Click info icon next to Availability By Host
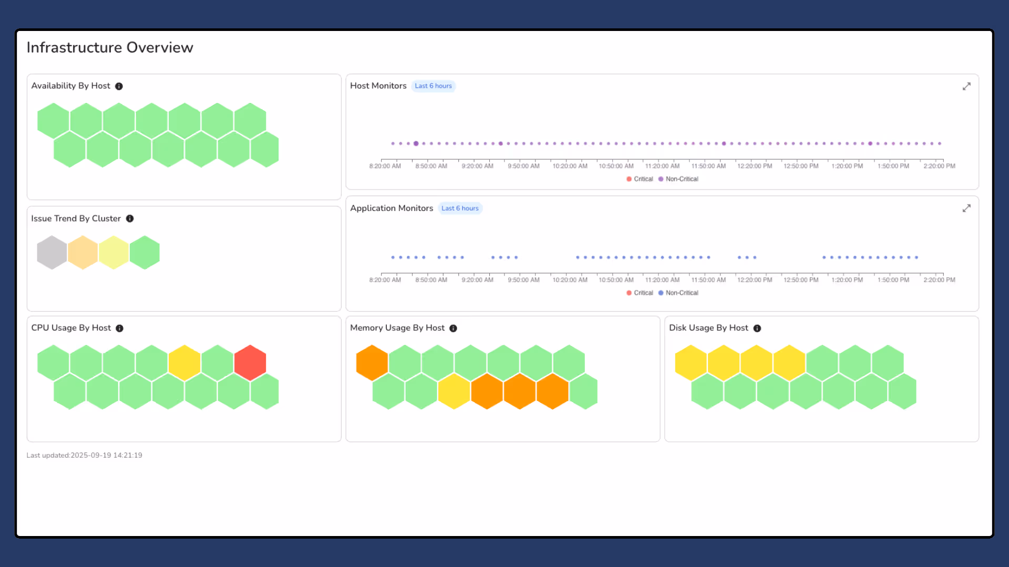Screen dimensions: 1009x567 [119, 86]
